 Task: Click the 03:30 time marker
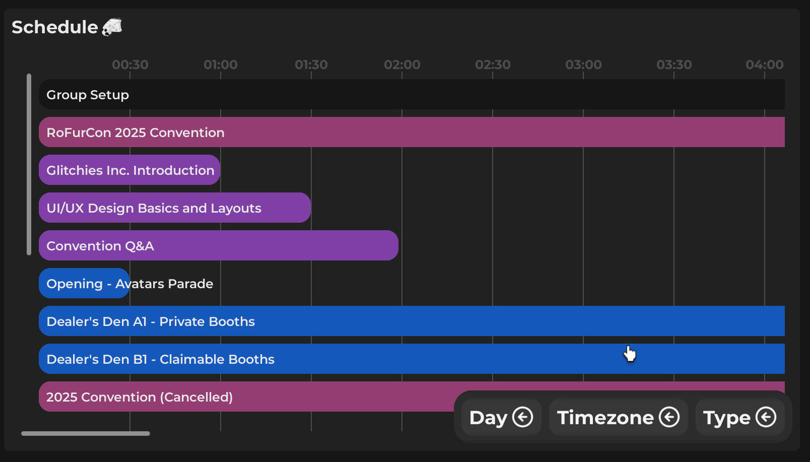point(674,65)
